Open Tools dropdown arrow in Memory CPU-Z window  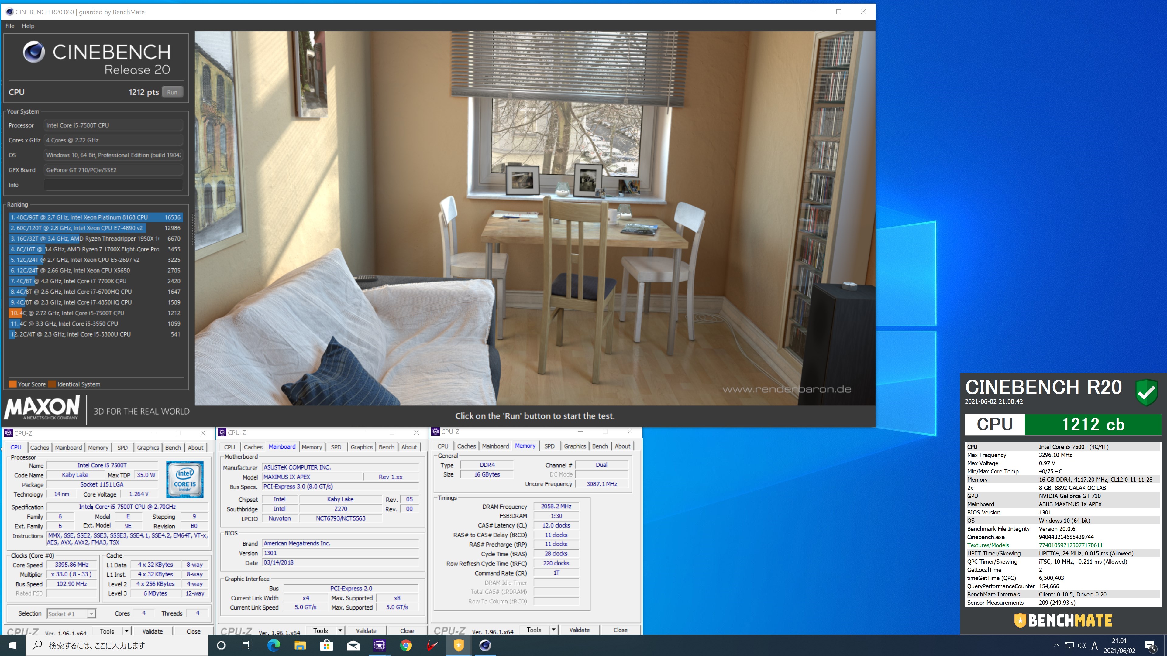click(553, 630)
